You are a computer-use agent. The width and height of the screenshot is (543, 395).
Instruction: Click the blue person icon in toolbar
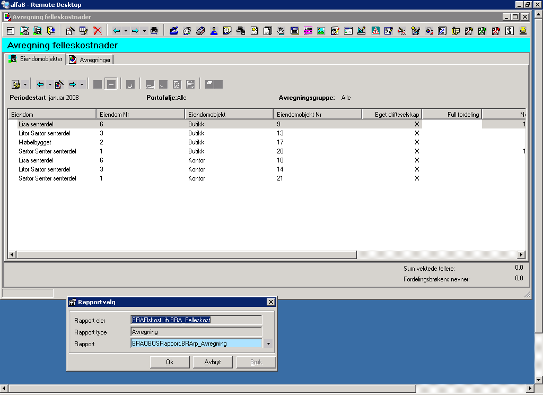pyautogui.click(x=214, y=31)
